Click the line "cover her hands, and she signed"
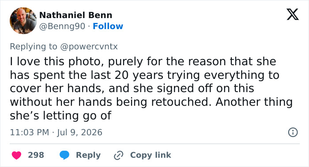This screenshot has width=309, height=167. pos(132,88)
